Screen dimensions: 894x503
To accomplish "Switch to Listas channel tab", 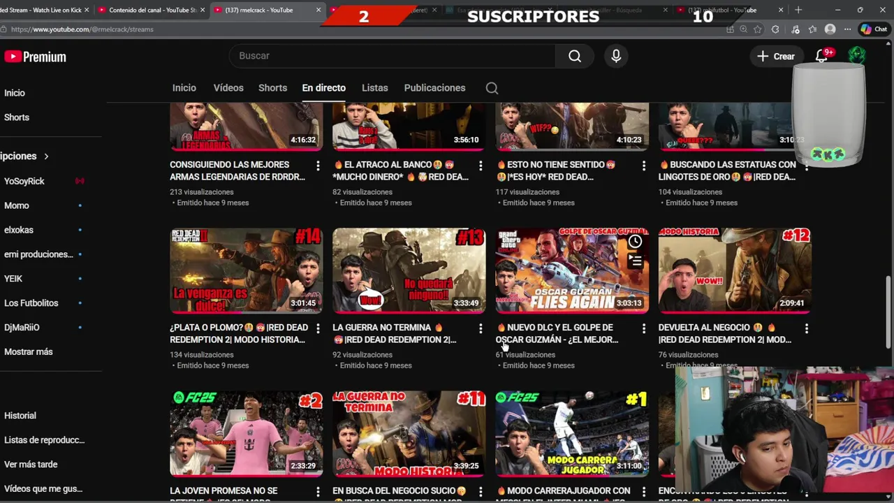I will [x=374, y=88].
